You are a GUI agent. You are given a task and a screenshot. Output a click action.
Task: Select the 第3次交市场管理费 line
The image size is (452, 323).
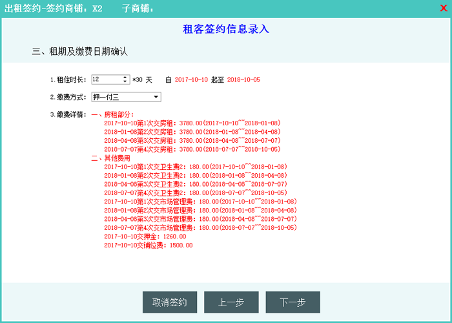coord(200,219)
